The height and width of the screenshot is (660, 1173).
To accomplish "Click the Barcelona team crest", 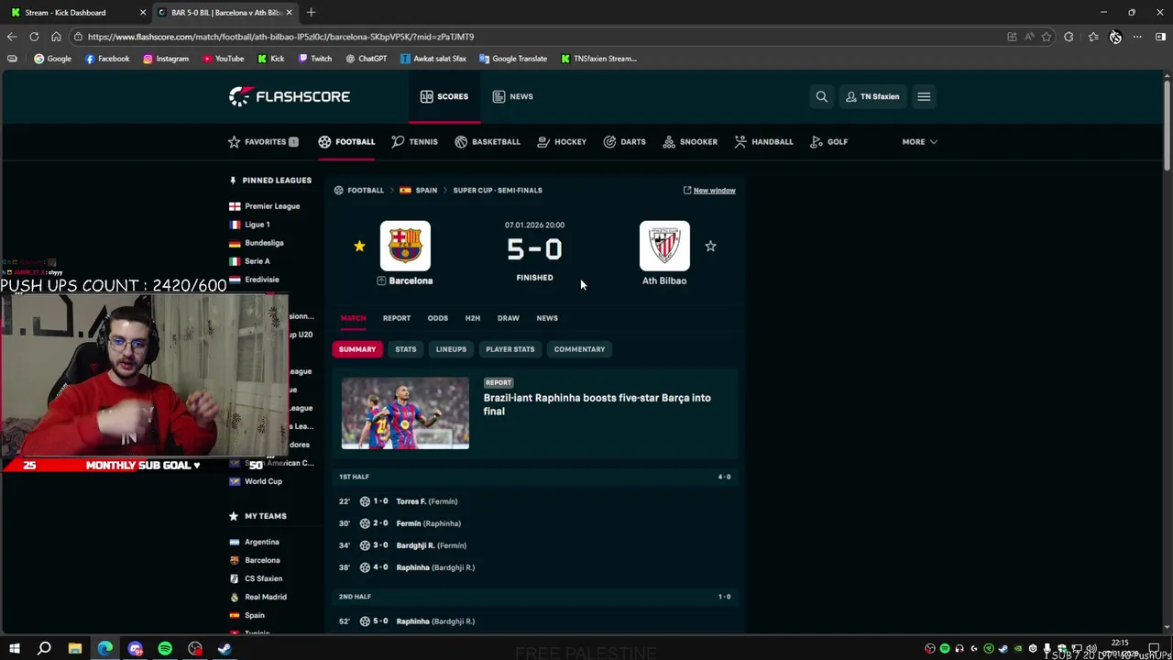I will point(405,246).
